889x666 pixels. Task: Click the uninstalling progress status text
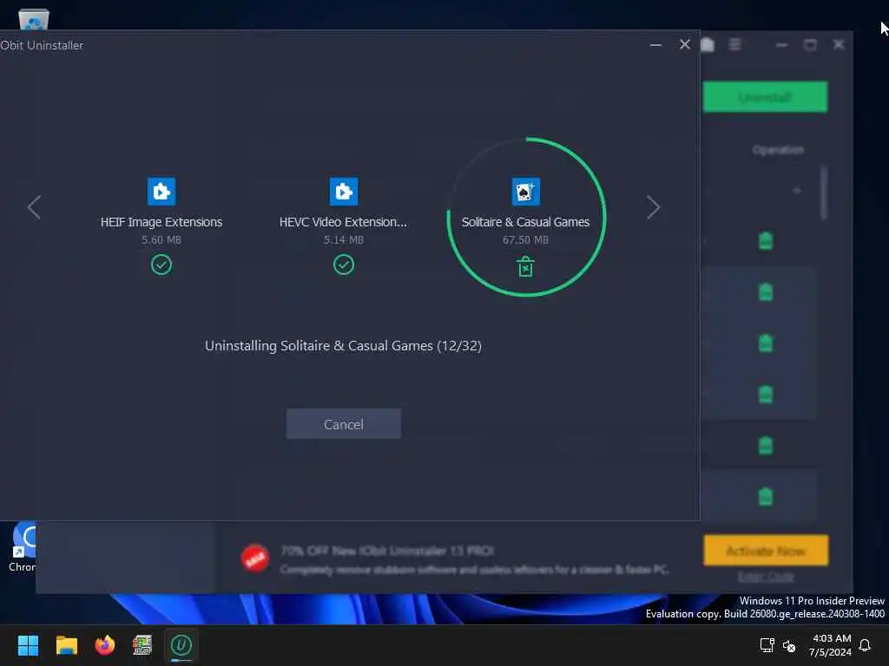tap(343, 345)
